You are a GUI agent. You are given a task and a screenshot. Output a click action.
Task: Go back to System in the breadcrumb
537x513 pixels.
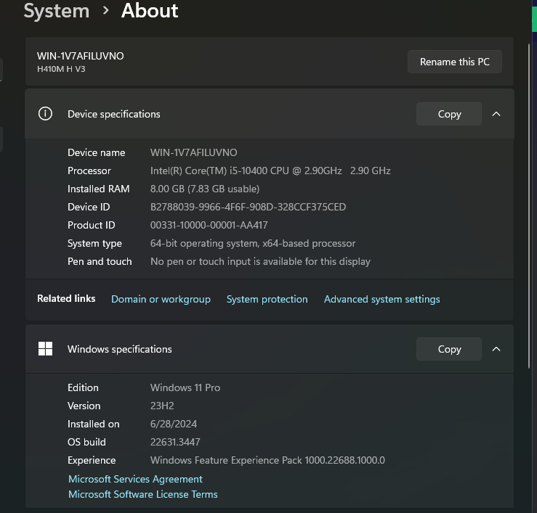coord(56,11)
